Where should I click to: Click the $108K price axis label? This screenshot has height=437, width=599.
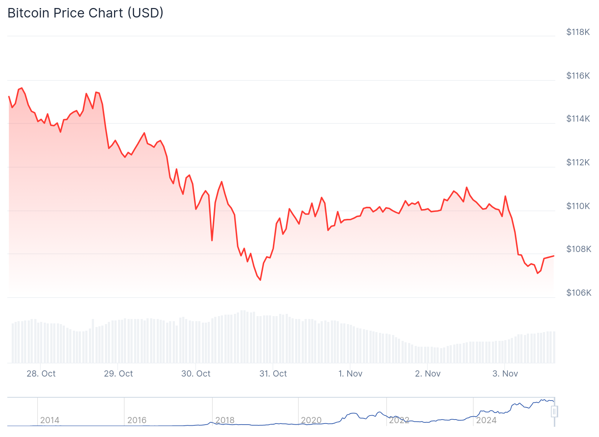579,249
